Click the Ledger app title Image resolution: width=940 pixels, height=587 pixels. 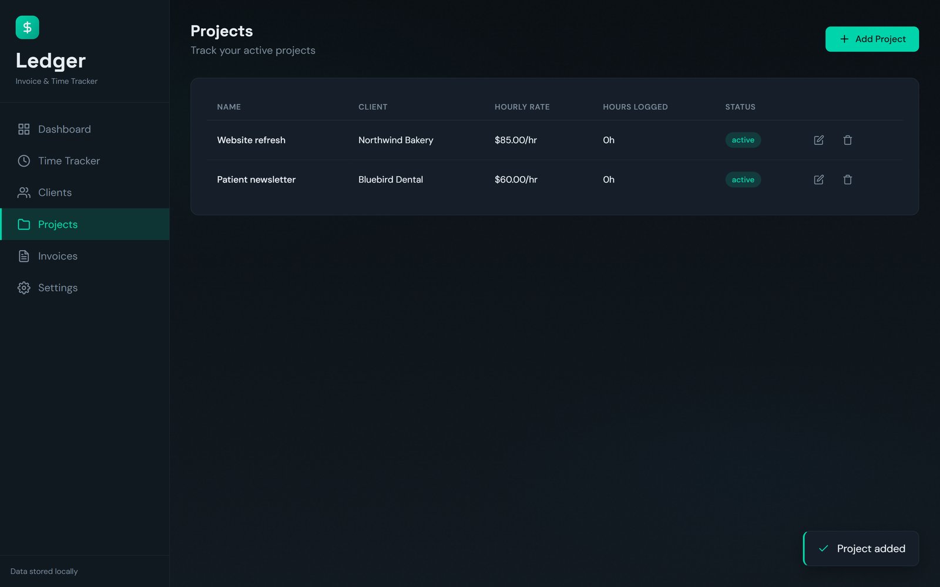51,60
